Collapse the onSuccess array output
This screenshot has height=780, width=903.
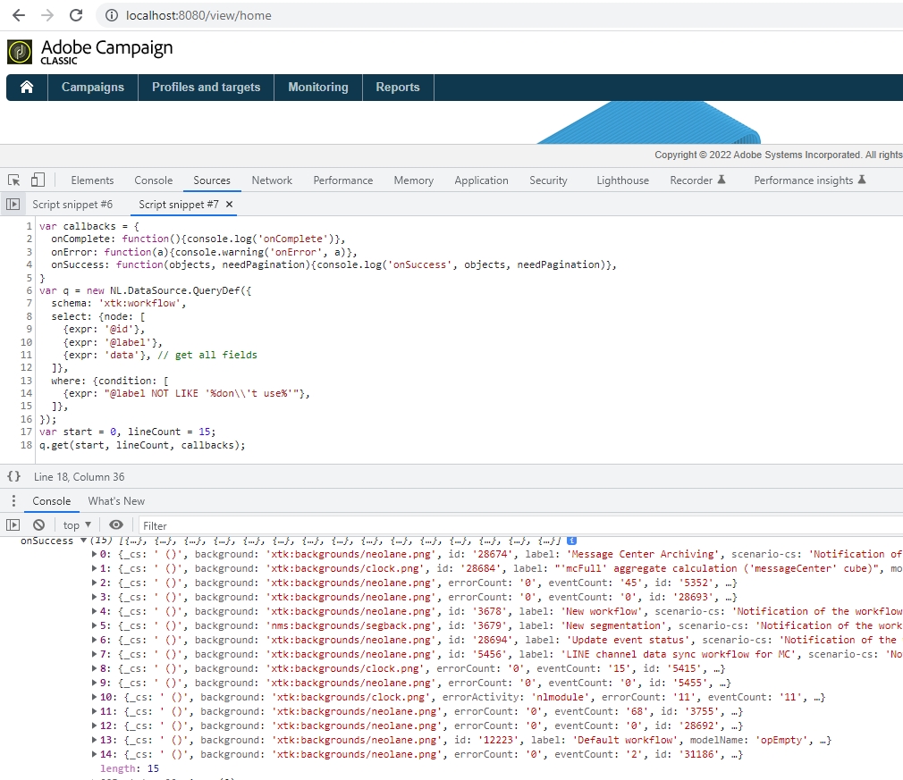point(84,541)
